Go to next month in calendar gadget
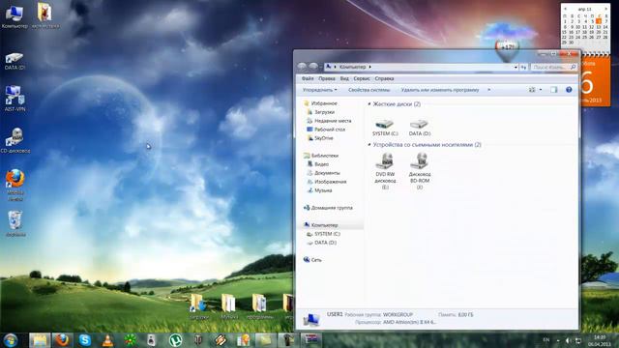This screenshot has width=619, height=348. coord(606,9)
